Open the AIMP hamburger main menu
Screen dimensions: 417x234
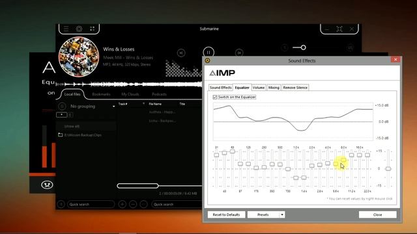click(x=66, y=29)
